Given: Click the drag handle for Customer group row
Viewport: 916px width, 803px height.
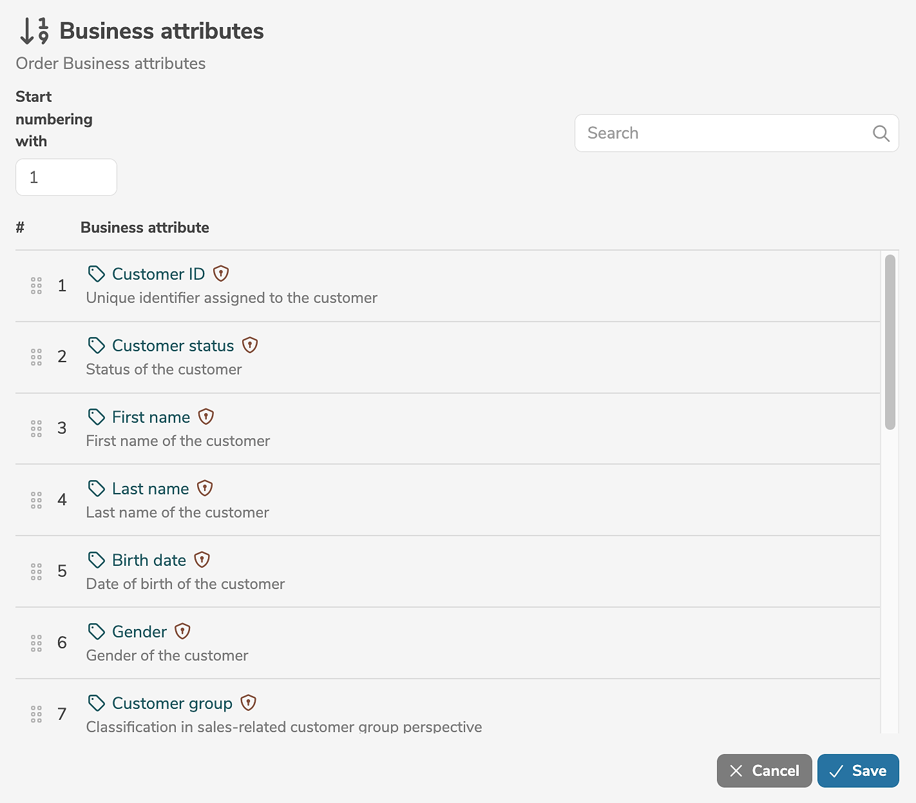Looking at the screenshot, I should coord(36,714).
